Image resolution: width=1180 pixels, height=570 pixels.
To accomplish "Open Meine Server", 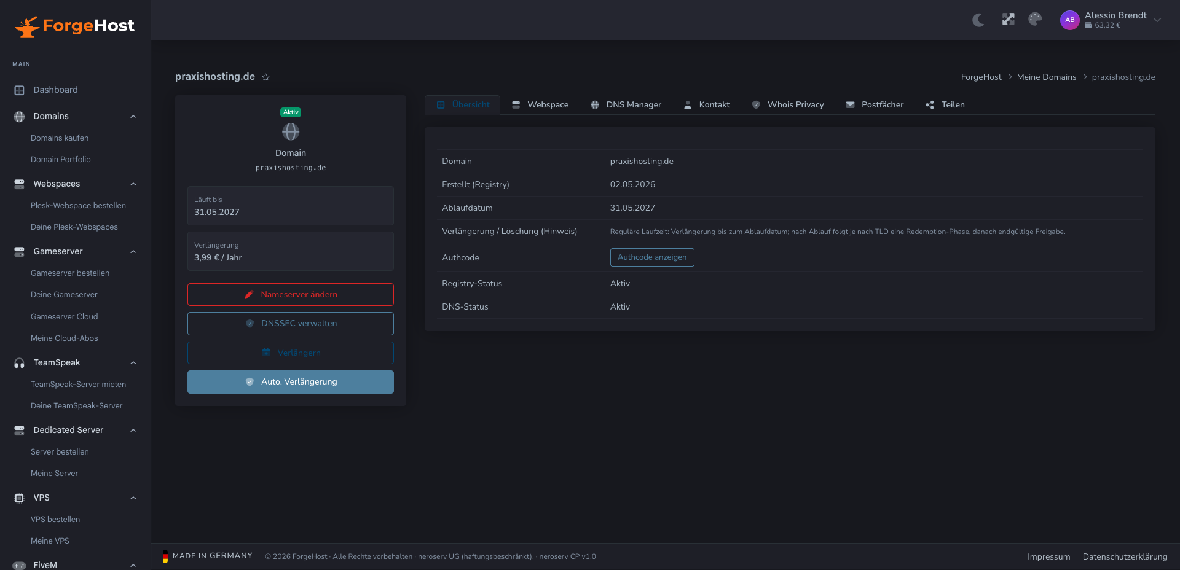I will (55, 474).
